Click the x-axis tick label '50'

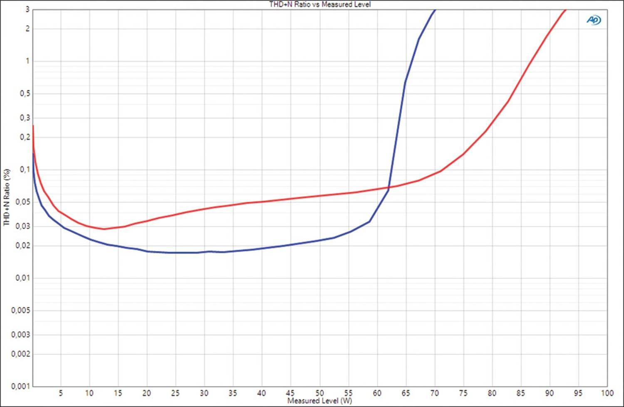(x=319, y=393)
